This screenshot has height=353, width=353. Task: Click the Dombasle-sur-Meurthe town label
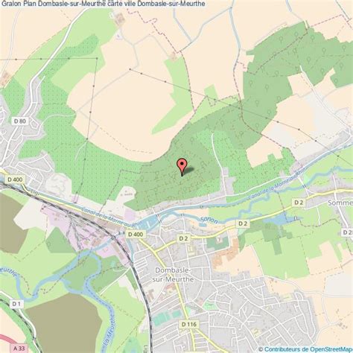[173, 274]
